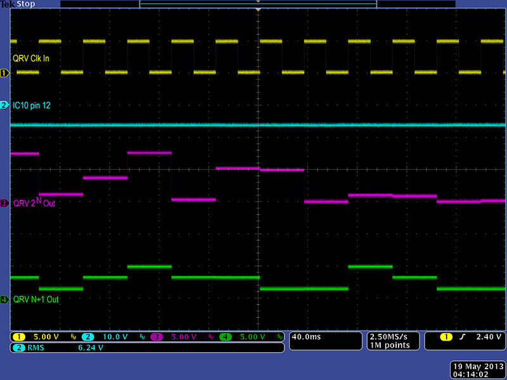
Task: Click the cyan channel 2 marker
Action: pyautogui.click(x=4, y=105)
